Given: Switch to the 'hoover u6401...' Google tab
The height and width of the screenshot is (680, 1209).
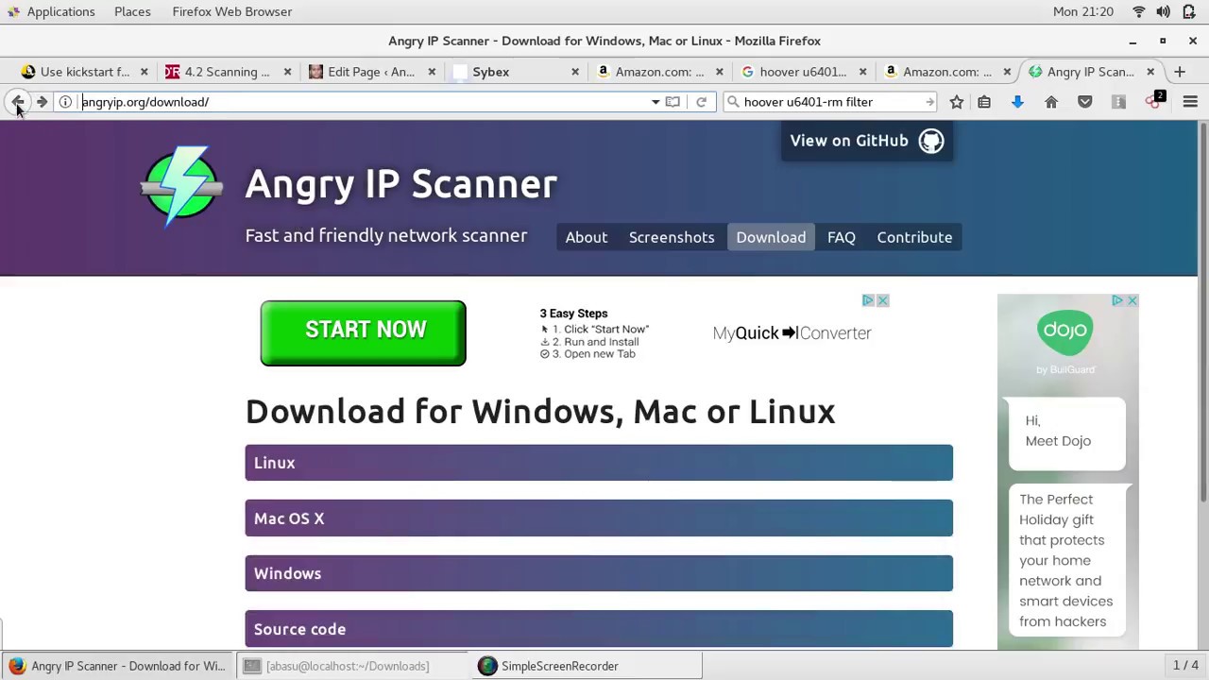Looking at the screenshot, I should click(x=802, y=72).
